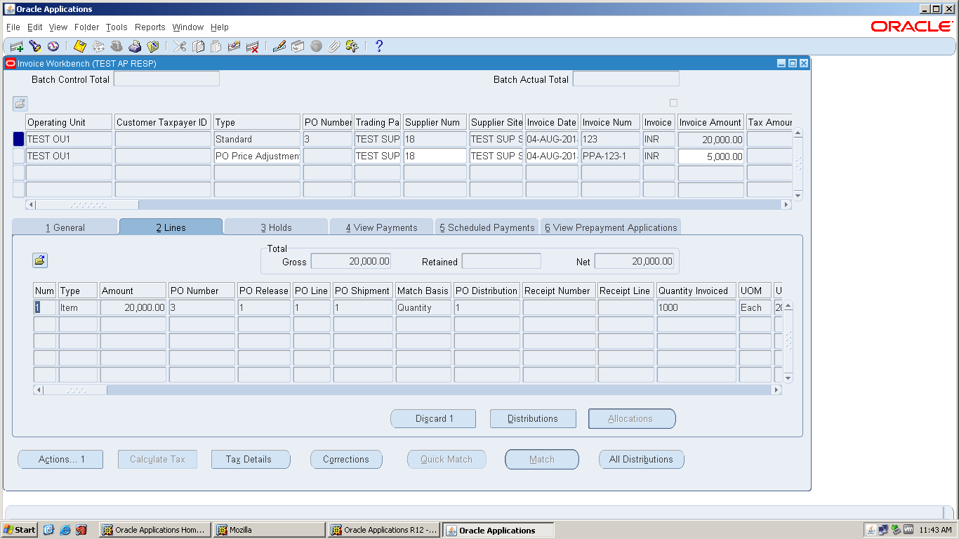Open Mozilla from the taskbar
The height and width of the screenshot is (539, 959).
269,530
